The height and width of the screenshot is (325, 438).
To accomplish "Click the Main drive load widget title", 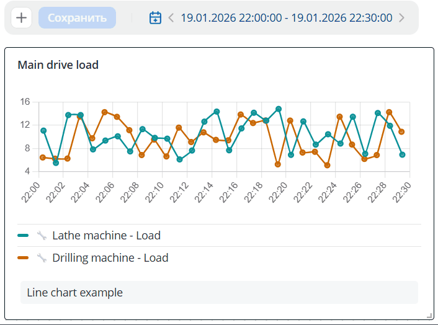I will (58, 65).
